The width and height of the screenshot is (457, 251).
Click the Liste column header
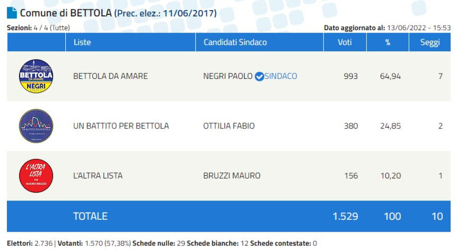pos(82,42)
